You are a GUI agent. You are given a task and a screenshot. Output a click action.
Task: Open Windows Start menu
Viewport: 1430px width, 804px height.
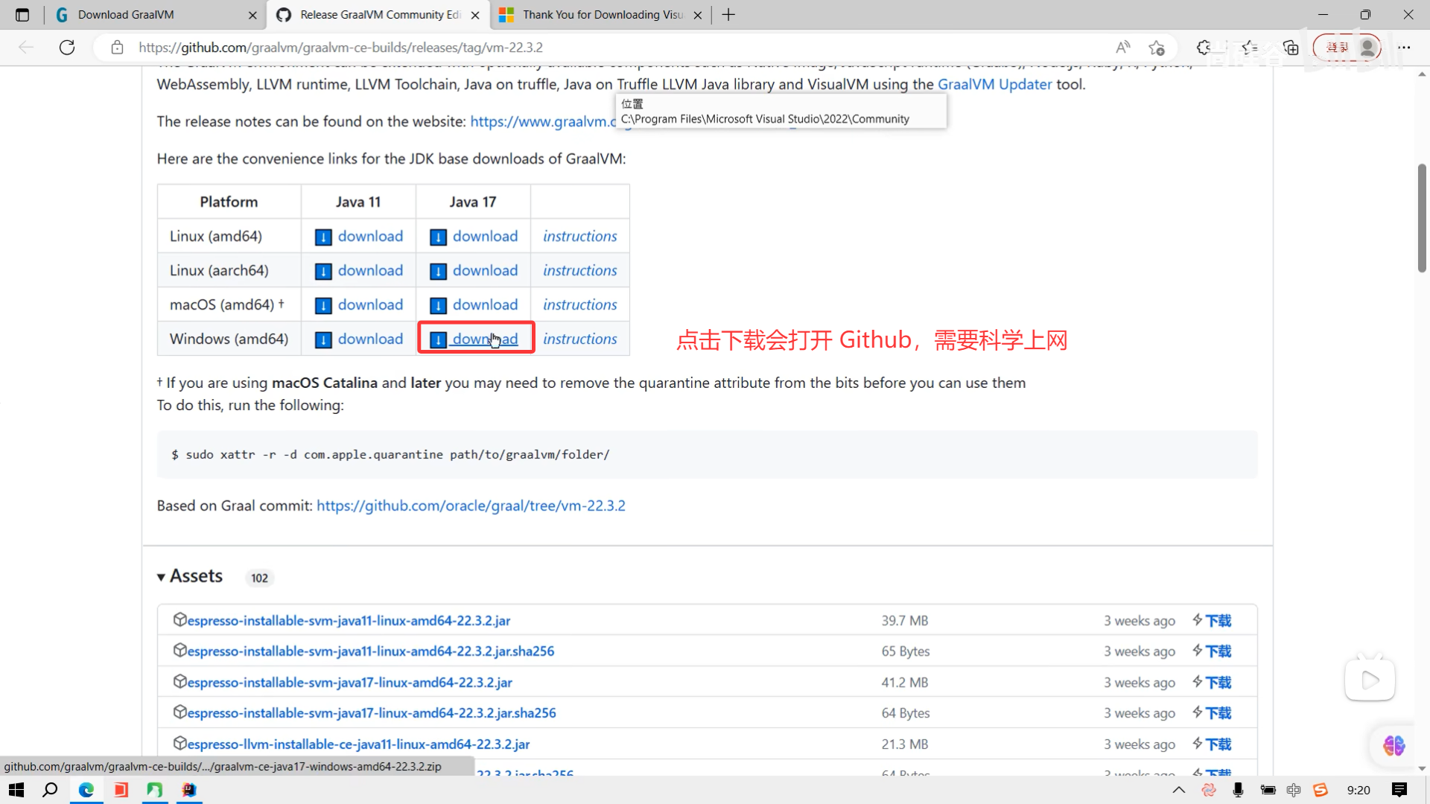(16, 790)
